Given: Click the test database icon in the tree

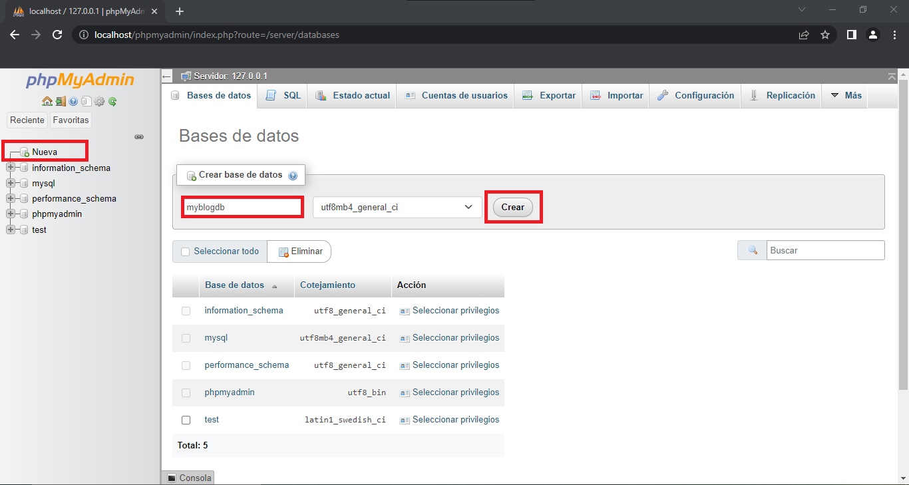Looking at the screenshot, I should tap(25, 230).
